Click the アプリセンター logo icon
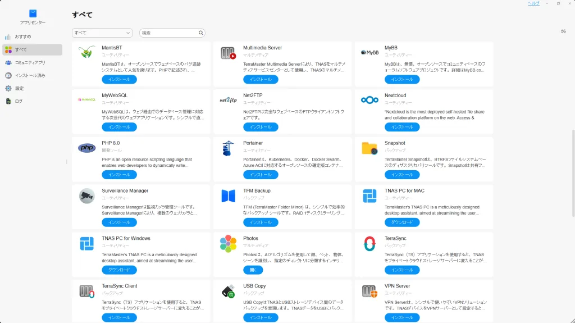Screen dimensions: 575x323 33,13
